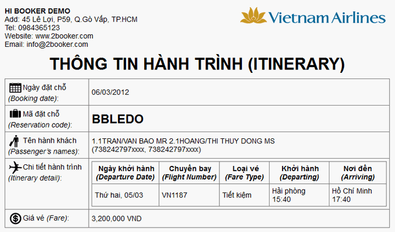Screen dimensions: 395x232
Task: Click the suitcase icon beside Mã đặt chỗ
Action: pos(15,113)
